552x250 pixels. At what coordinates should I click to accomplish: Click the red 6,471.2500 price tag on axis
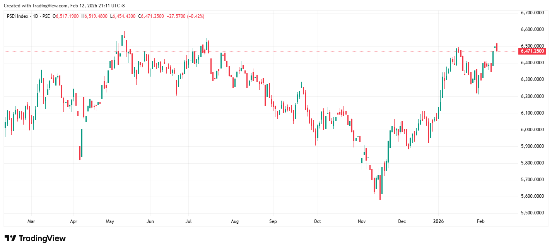point(532,51)
